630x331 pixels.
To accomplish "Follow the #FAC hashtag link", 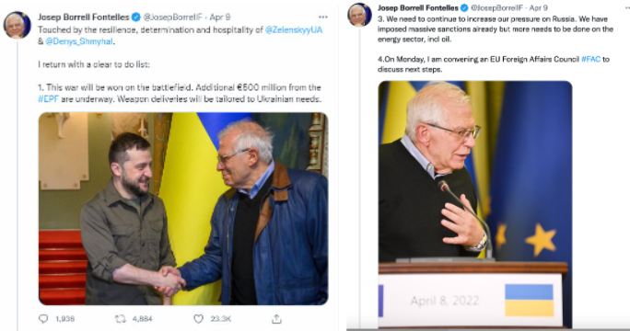I will 590,59.
